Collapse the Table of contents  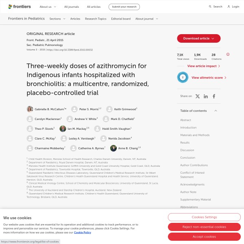coord(216,111)
